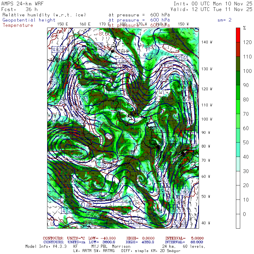The width and height of the screenshot is (254, 254).
Task: Click the bright red 120% color bar segment
Action: (238, 35)
